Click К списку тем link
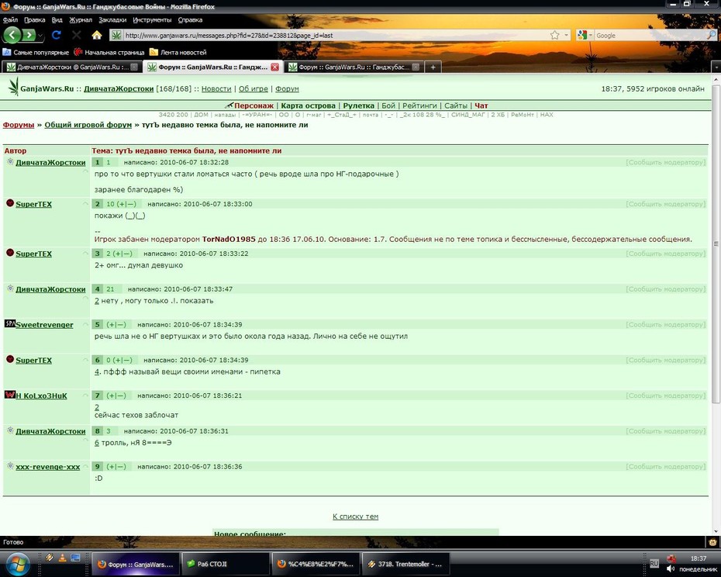Viewport: 721px width, 577px height. point(355,517)
